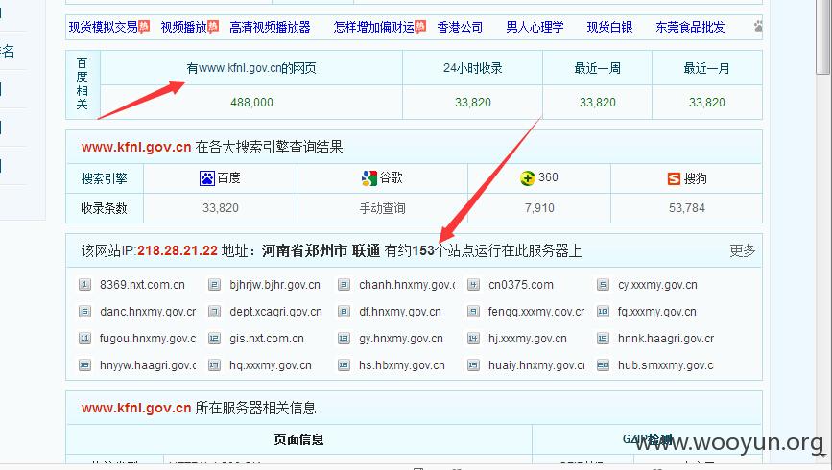
Task: Open the 现货白银 link
Action: pyautogui.click(x=609, y=27)
